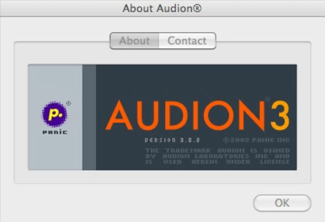Screen dimensions: 325x222
Task: Click the purple Panic logo icon
Action: pos(55,114)
